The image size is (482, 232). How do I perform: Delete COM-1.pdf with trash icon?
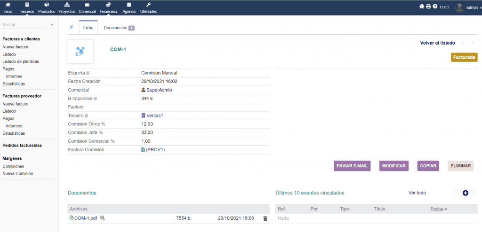pos(265,218)
